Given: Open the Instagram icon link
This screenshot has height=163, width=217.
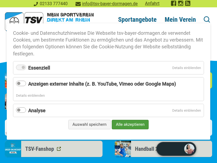Looking at the screenshot, I should click(181, 4).
